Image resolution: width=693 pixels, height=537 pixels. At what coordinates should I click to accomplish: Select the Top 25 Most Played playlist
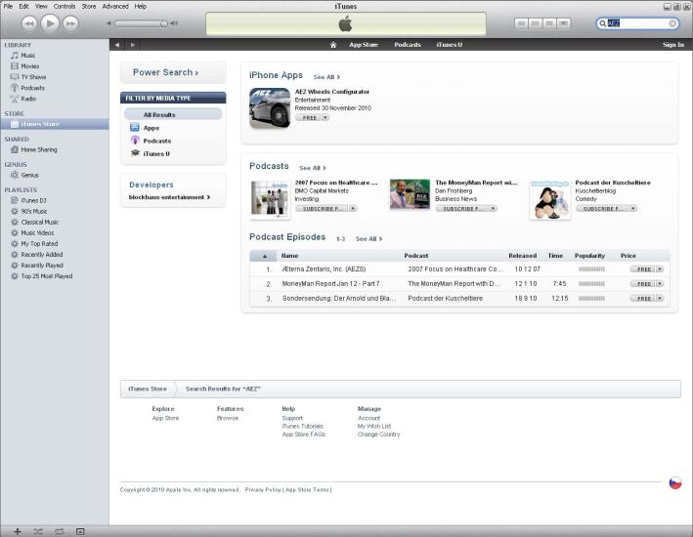click(46, 276)
